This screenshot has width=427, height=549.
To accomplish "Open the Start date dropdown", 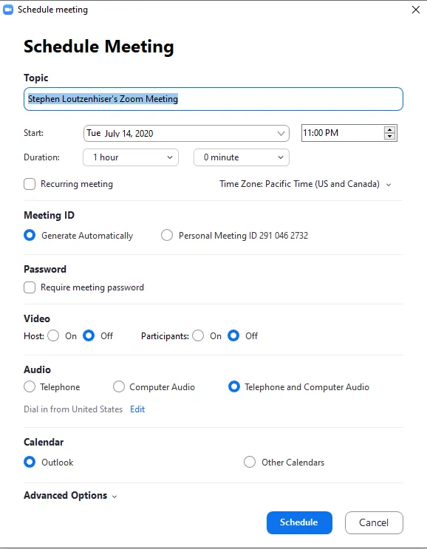I will coord(186,134).
